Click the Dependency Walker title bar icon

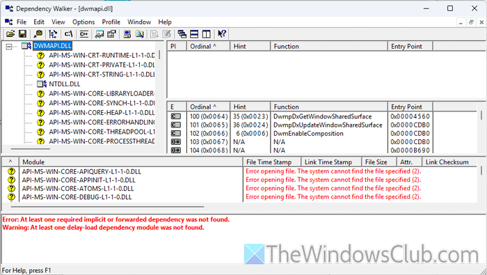9,8
